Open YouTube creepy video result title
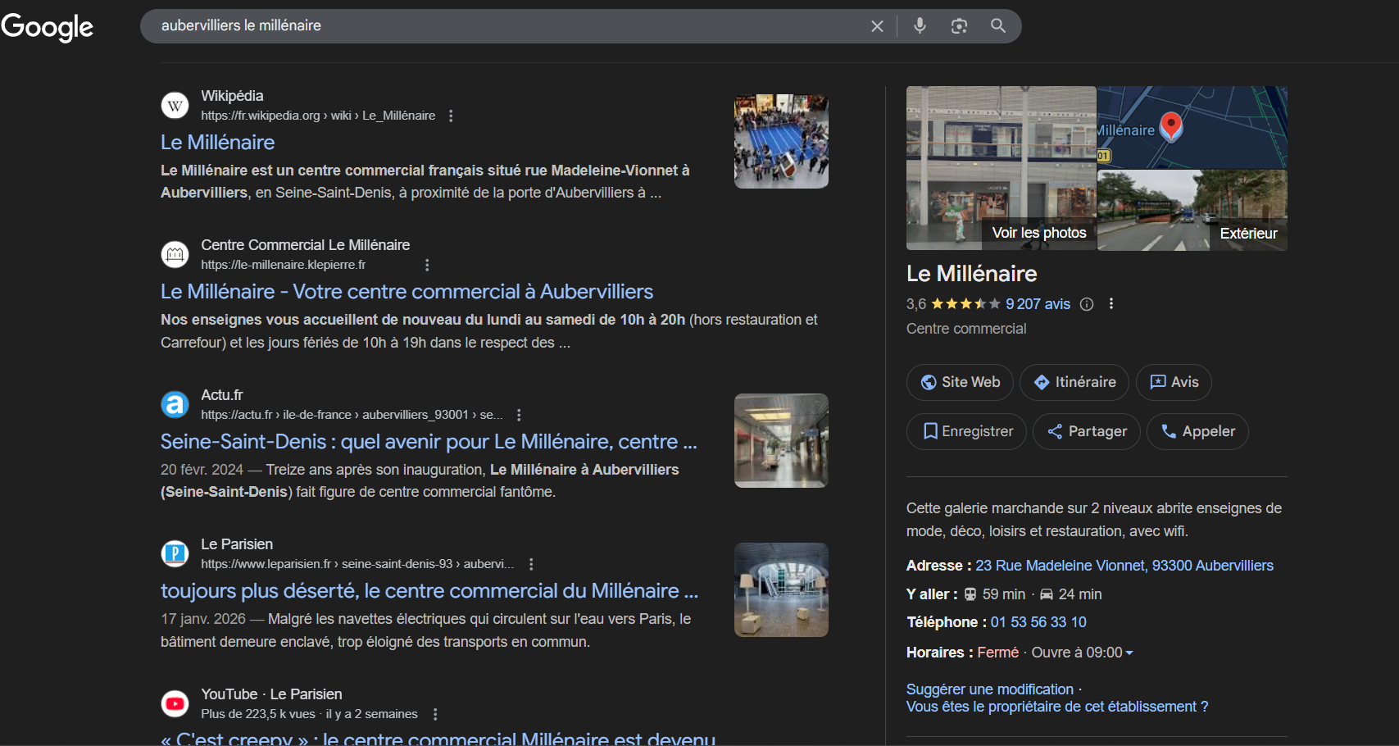Screen dimensions: 1399x746 coord(438,738)
